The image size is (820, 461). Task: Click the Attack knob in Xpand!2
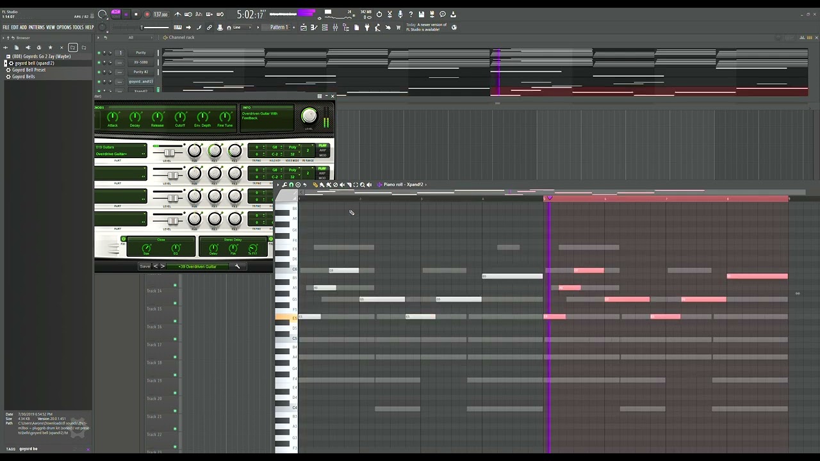[x=113, y=117]
